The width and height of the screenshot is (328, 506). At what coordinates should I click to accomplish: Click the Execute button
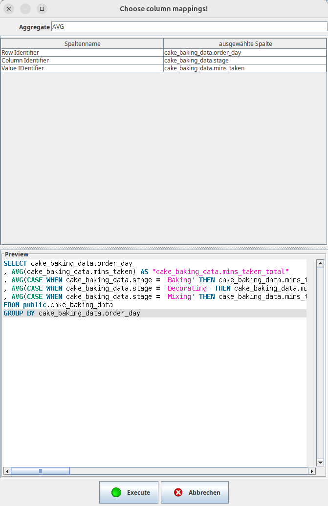[129, 492]
